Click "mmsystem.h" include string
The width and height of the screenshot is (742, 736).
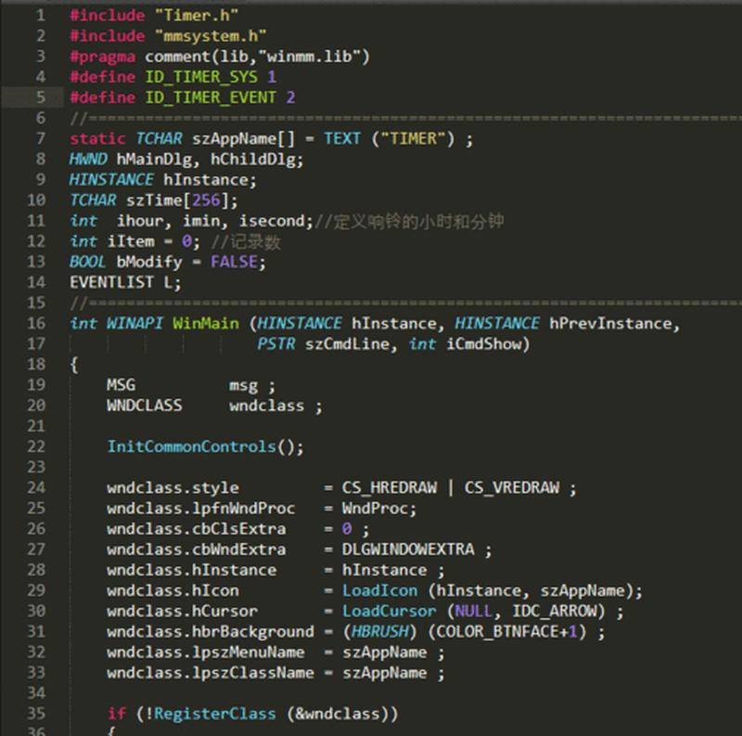click(x=211, y=36)
